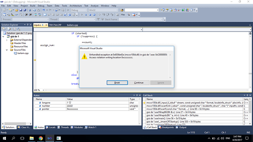
Task: Open the Debug menu
Action: click(x=41, y=6)
